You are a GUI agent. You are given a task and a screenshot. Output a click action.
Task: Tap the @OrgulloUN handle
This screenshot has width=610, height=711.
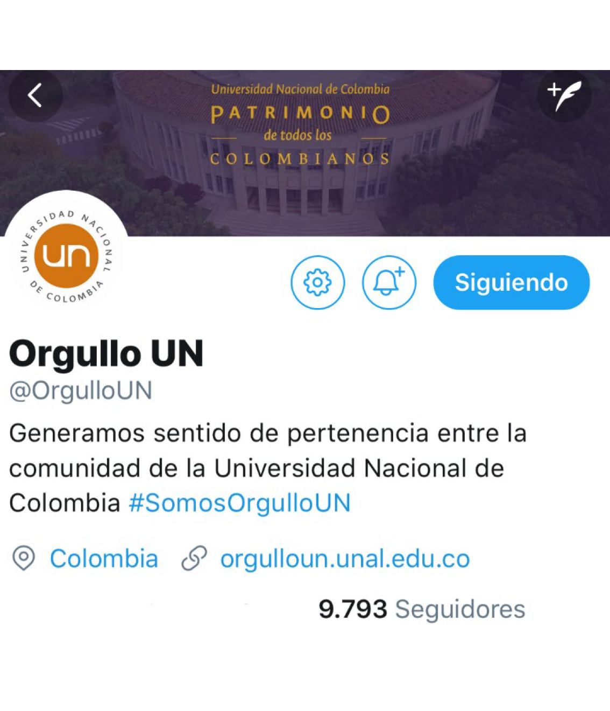pos(81,391)
